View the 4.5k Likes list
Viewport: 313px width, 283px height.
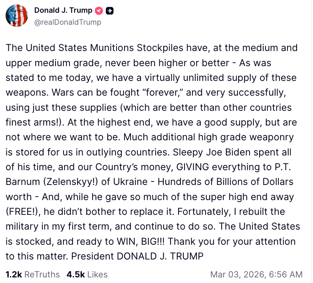point(87,274)
